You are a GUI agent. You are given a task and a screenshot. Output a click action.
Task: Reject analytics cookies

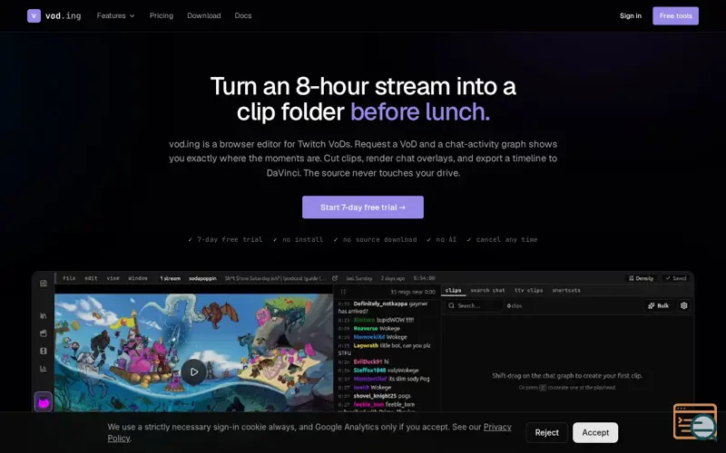point(547,433)
